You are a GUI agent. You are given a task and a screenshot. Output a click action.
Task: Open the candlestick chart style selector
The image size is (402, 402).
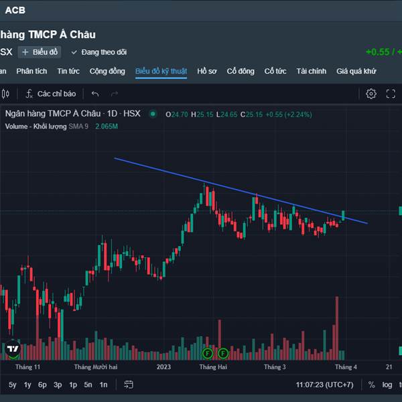(x=5, y=94)
